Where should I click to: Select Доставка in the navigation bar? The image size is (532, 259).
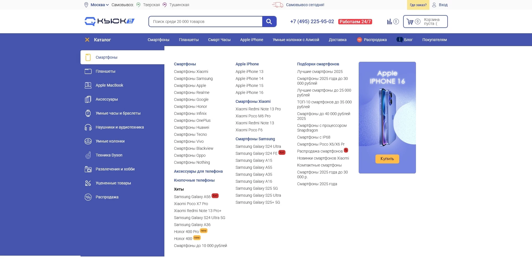click(337, 40)
